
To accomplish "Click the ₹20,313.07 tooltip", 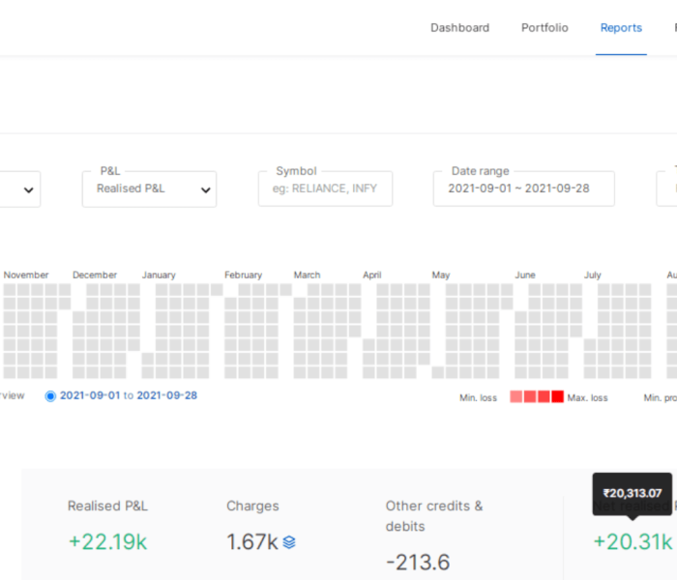I will tap(632, 493).
